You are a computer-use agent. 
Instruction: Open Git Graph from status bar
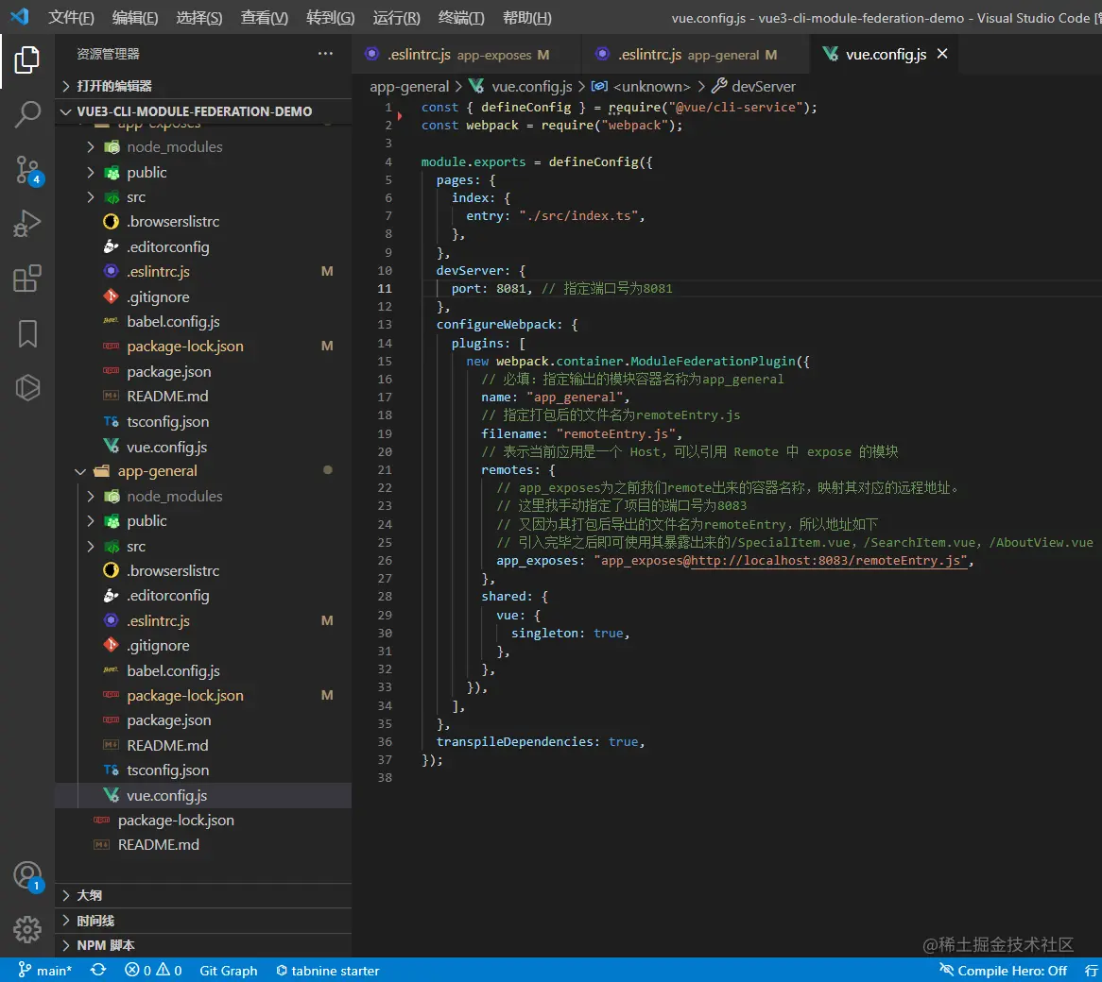[229, 970]
